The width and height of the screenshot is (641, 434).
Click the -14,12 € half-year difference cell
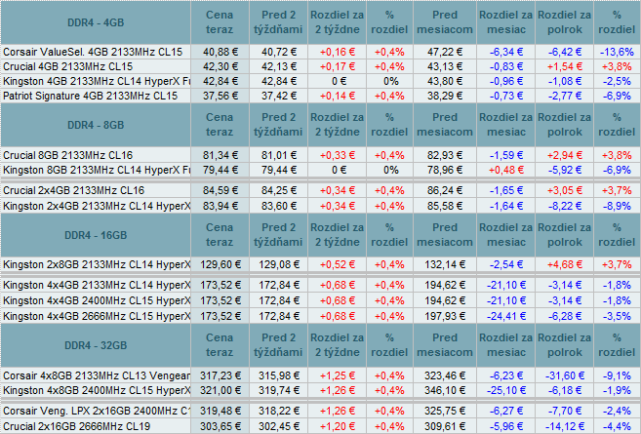coord(565,426)
